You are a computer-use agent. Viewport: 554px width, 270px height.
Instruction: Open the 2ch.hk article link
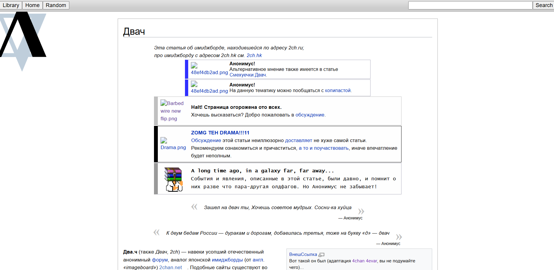[x=254, y=55]
